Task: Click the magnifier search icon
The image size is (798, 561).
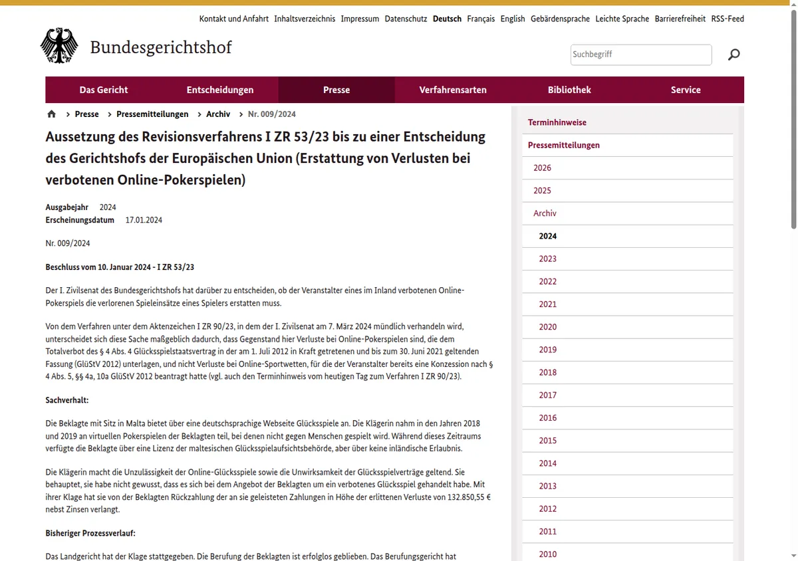Action: 733,55
